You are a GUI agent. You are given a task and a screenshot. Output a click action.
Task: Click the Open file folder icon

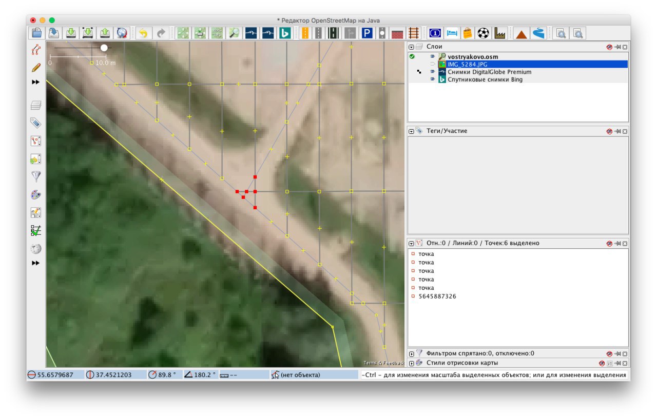tap(37, 33)
